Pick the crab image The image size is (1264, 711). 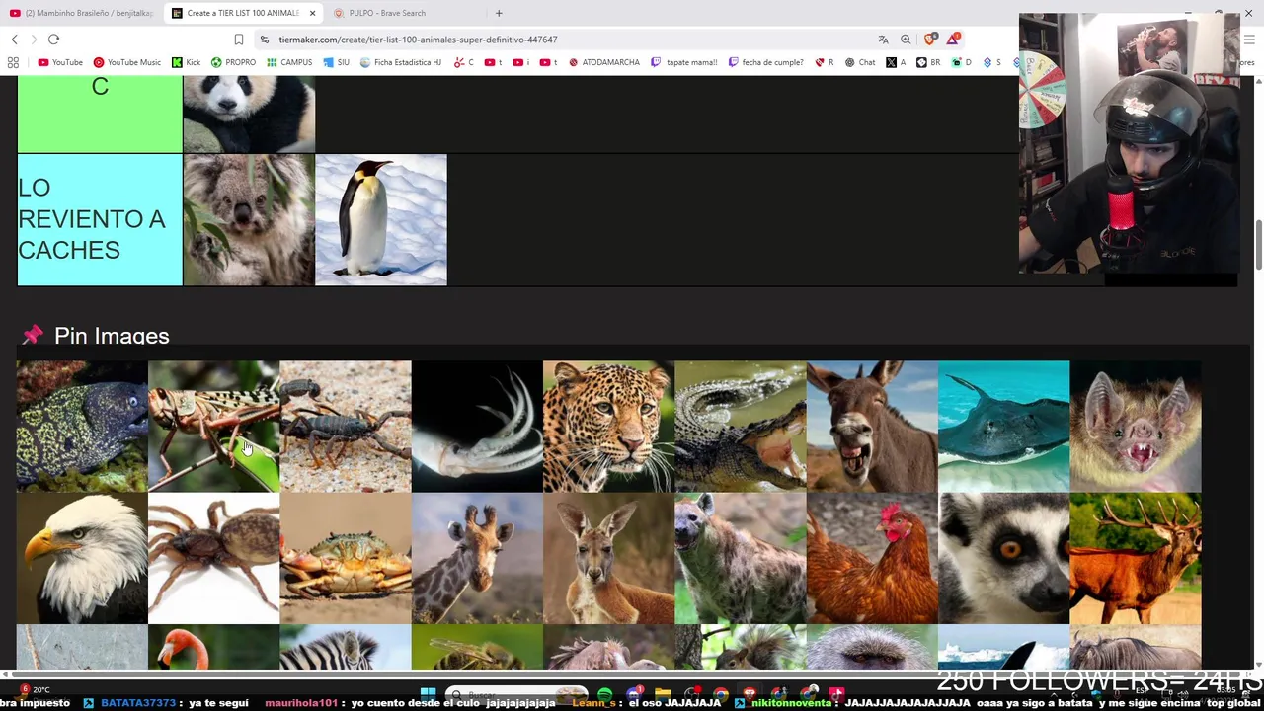346,558
